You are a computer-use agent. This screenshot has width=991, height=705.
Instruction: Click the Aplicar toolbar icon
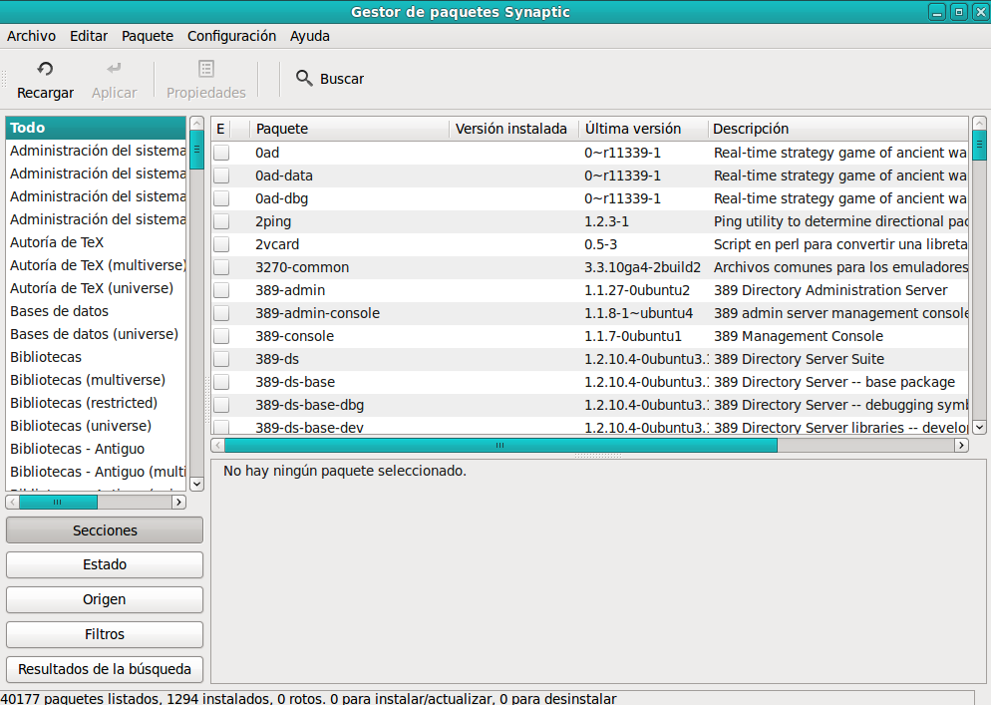(114, 68)
